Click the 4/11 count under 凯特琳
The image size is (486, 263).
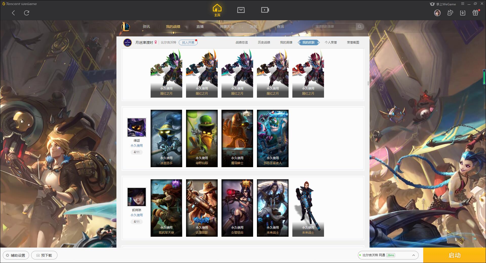pyautogui.click(x=137, y=222)
